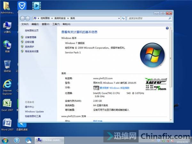Viewport: 192px width, 144px height.
Task: Expand the arrow before 控制面板 breadcrumb
Action: click(x=38, y=18)
